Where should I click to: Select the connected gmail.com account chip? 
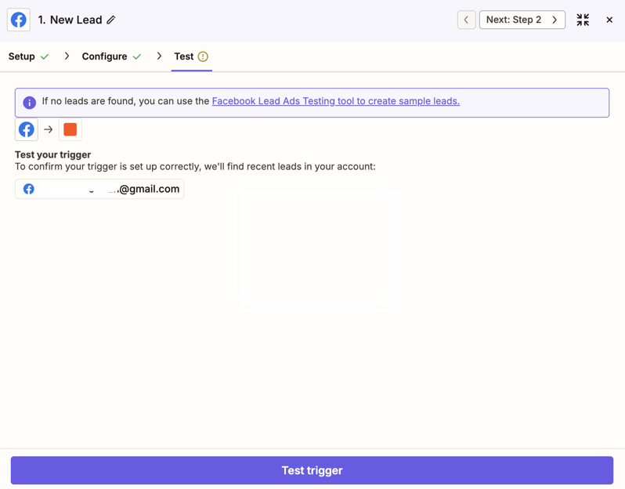click(x=99, y=189)
